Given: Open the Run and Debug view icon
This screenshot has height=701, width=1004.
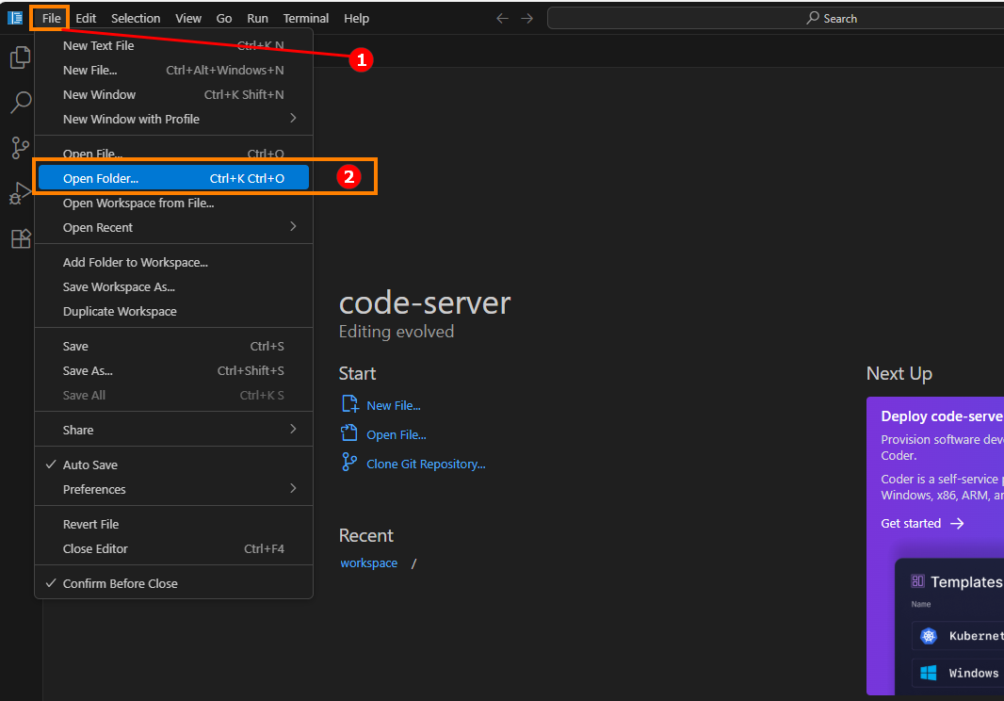Looking at the screenshot, I should click(x=20, y=193).
